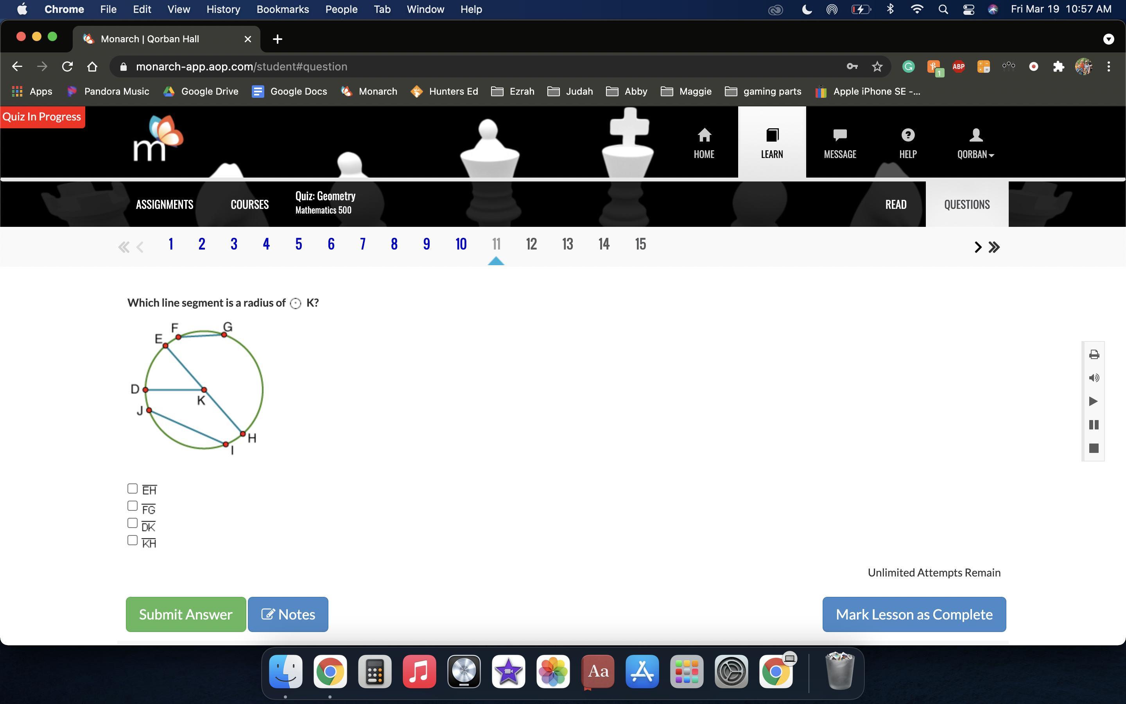The image size is (1126, 704).
Task: Check the EH answer checkbox
Action: pyautogui.click(x=133, y=488)
